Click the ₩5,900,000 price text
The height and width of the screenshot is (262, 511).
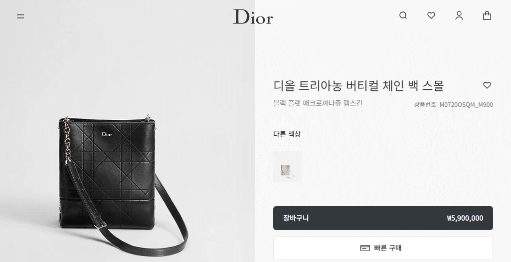tap(465, 218)
